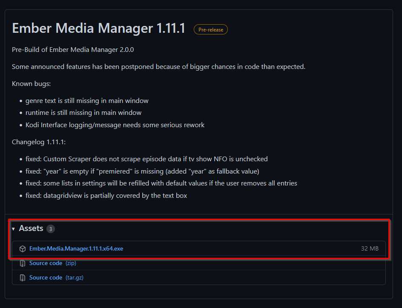
Task: Click the 32 MB file size text
Action: [x=370, y=248]
